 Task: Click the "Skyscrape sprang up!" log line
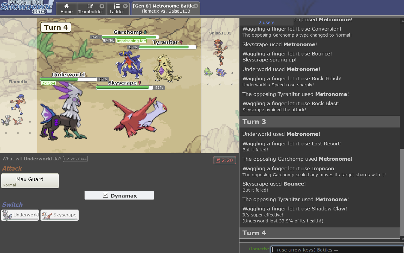click(x=269, y=60)
